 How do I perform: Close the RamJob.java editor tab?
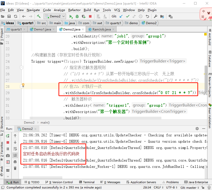tap(113, 29)
